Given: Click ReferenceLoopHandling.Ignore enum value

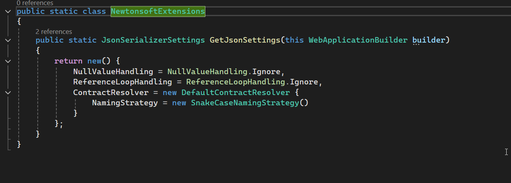Looking at the screenshot, I should pyautogui.click(x=253, y=82).
